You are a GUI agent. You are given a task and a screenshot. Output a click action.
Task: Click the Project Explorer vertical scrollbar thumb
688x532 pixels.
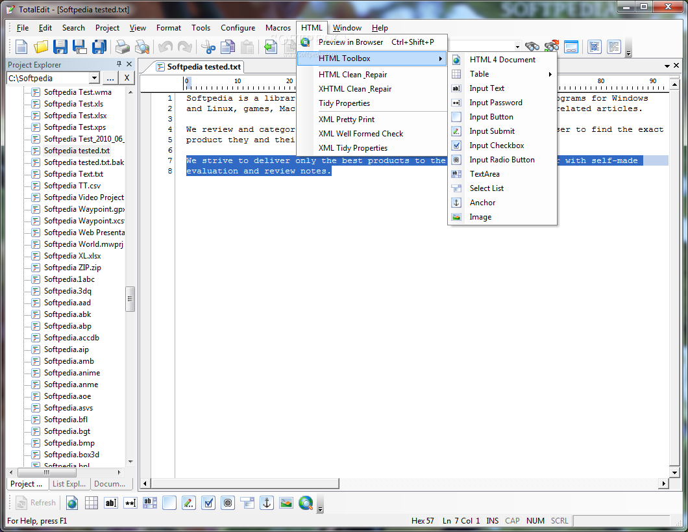(130, 299)
